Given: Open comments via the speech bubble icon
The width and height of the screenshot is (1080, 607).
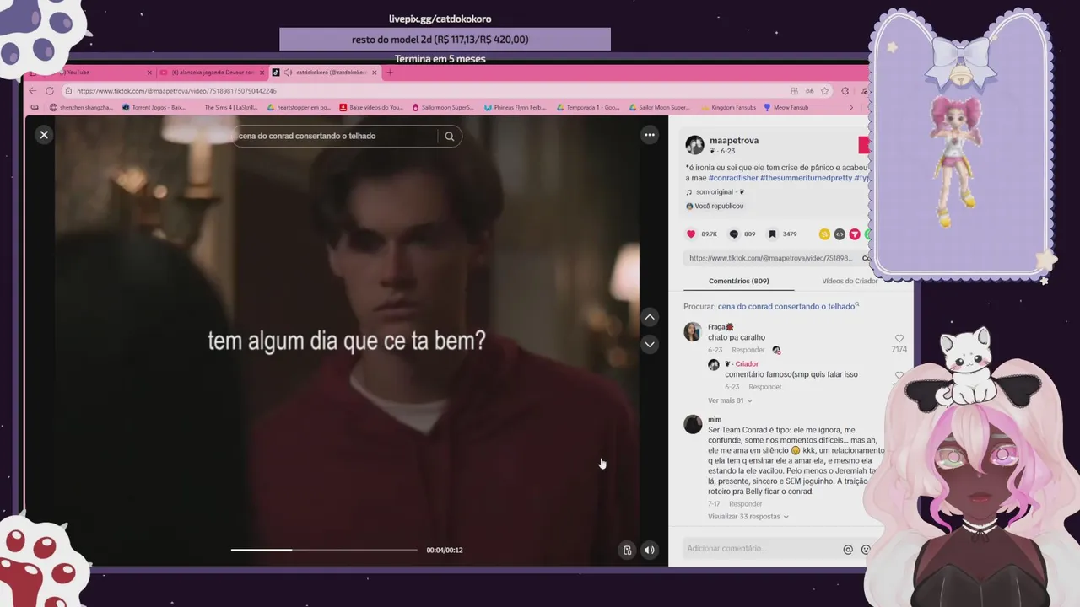Looking at the screenshot, I should point(733,234).
